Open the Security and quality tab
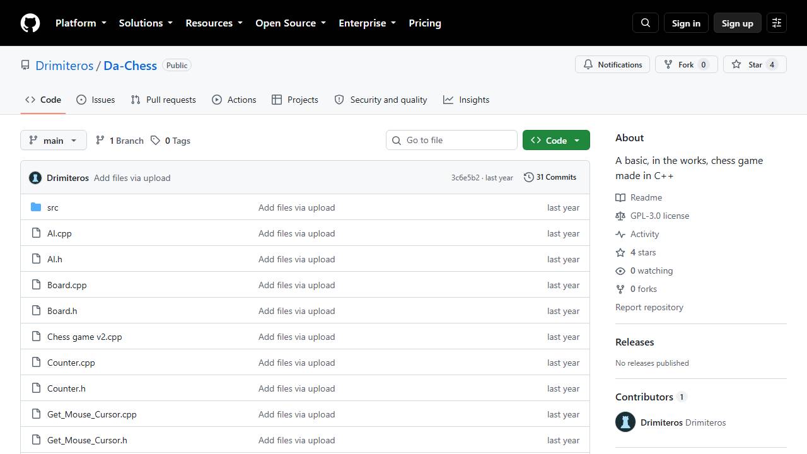 coord(381,100)
